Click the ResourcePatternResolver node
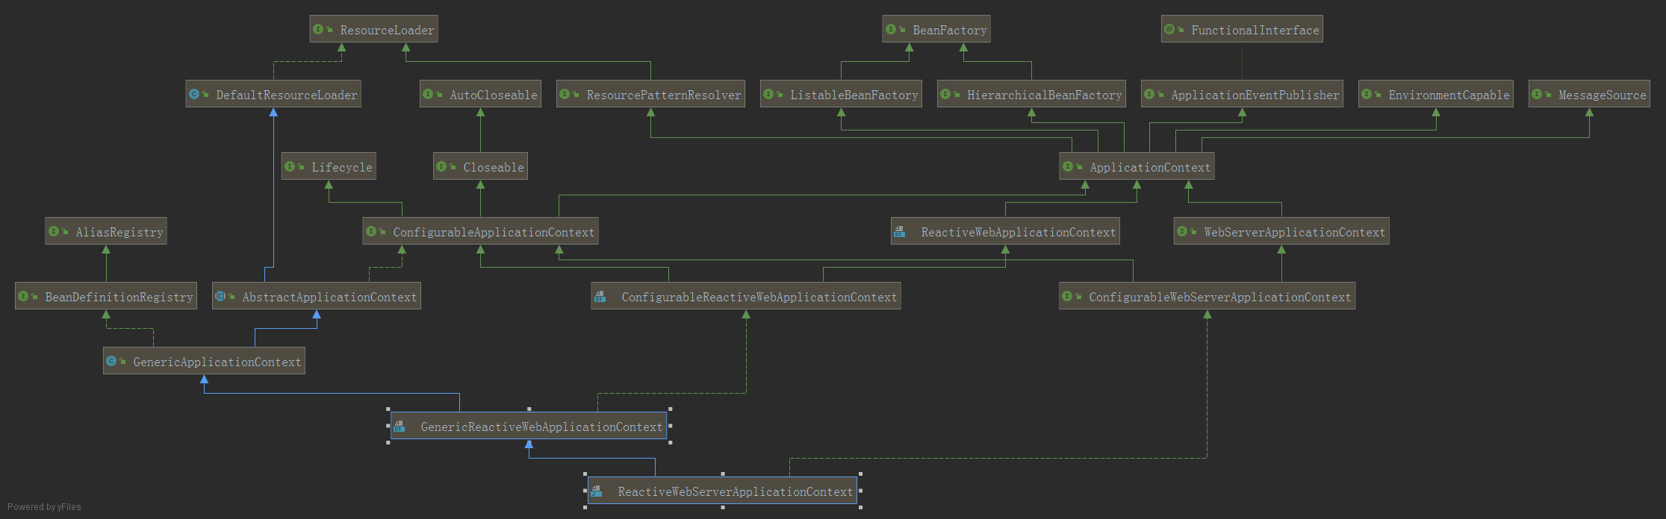Viewport: 1666px width, 519px height. [650, 94]
